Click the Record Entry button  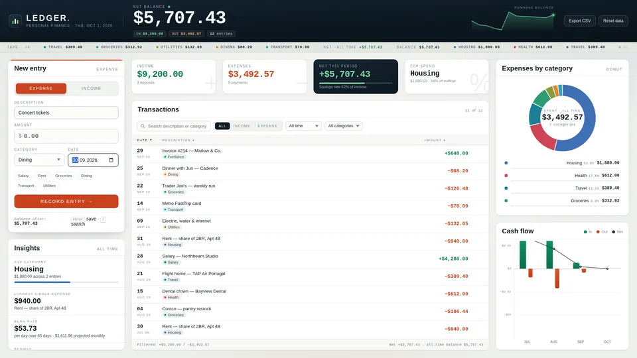(x=66, y=202)
